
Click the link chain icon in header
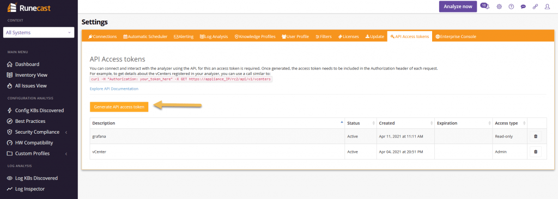(535, 7)
